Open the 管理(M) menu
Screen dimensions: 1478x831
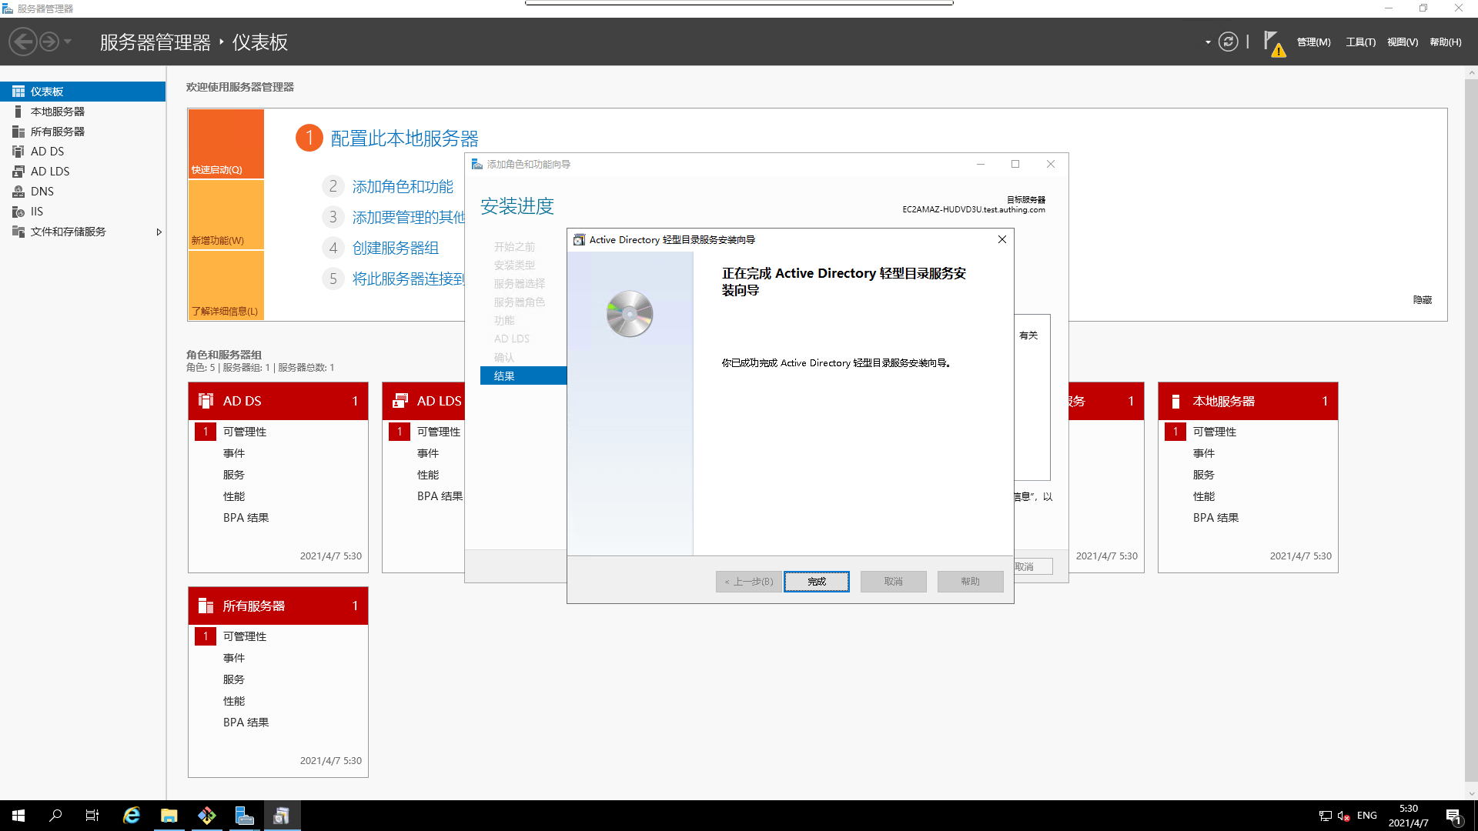[x=1313, y=42]
